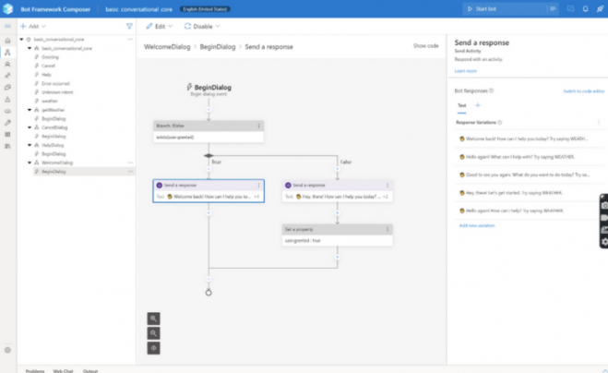Click the filter icon above dialog tree
The height and width of the screenshot is (373, 608).
click(129, 27)
